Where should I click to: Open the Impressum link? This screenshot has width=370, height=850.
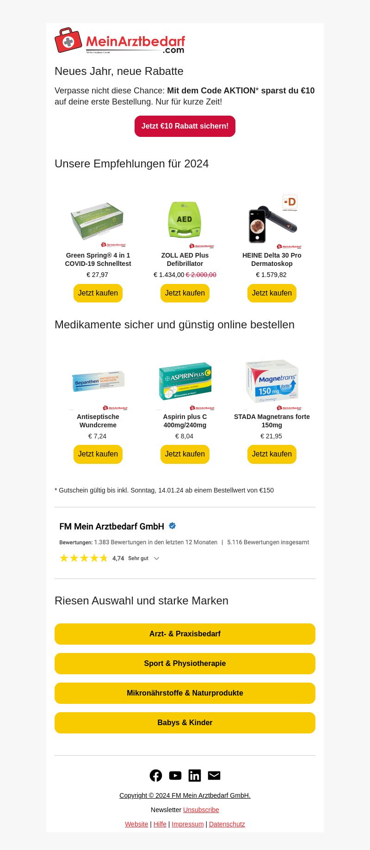188,824
